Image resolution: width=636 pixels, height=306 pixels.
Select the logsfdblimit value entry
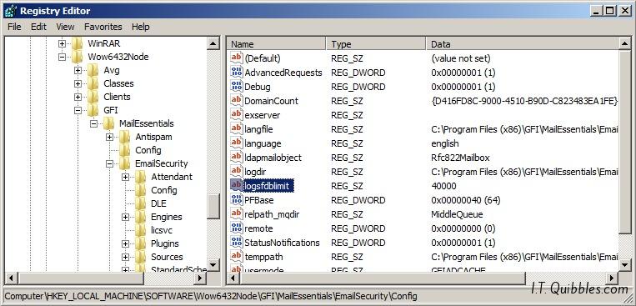click(267, 186)
